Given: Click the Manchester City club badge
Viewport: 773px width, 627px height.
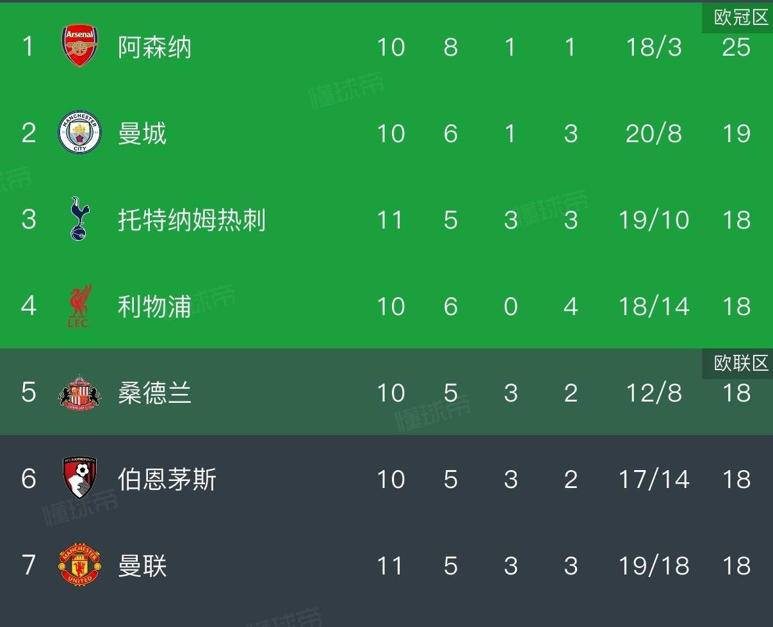Looking at the screenshot, I should [x=80, y=133].
